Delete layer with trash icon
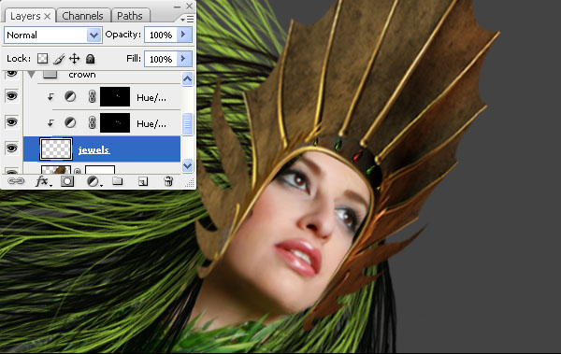561x354 pixels. coord(168,181)
